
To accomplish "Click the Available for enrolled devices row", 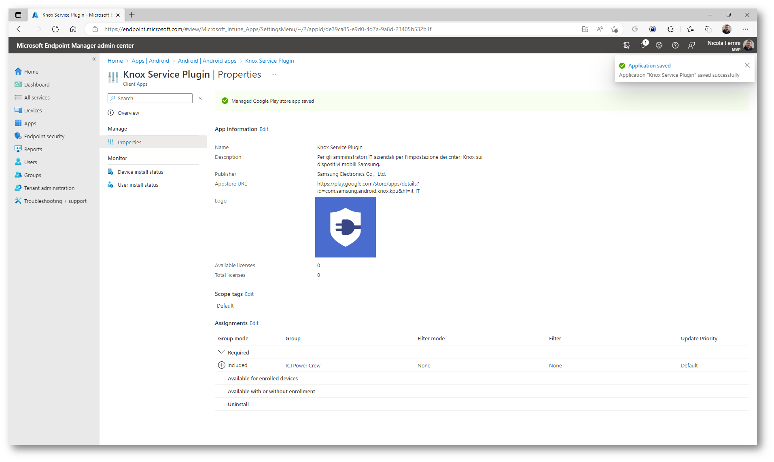I will click(481, 378).
